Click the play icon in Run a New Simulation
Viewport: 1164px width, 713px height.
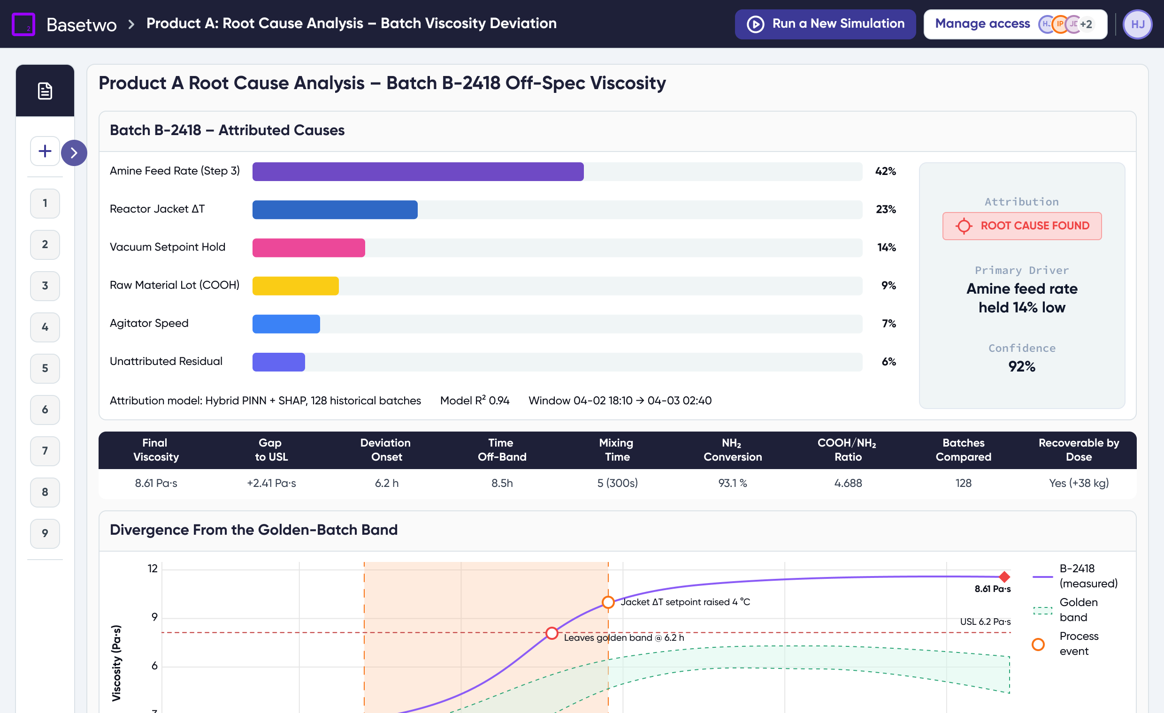755,24
